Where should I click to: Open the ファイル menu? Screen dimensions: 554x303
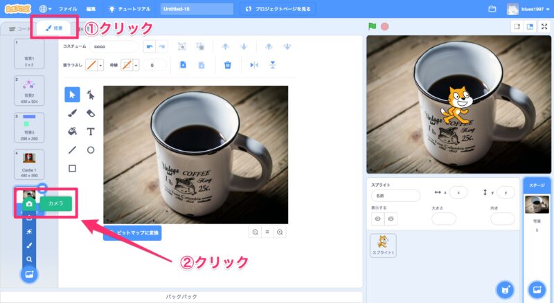coord(68,9)
